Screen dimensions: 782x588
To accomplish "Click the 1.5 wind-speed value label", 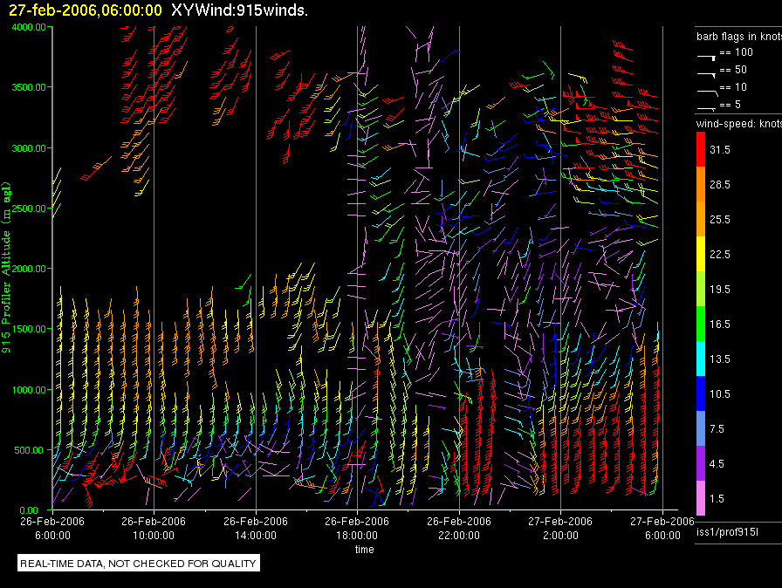I will [717, 498].
